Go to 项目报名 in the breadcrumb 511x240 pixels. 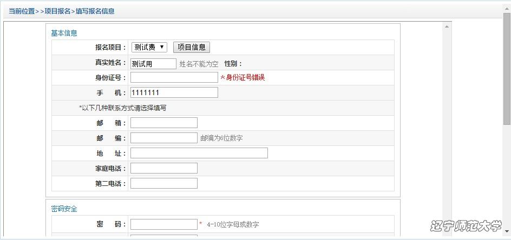[x=57, y=11]
